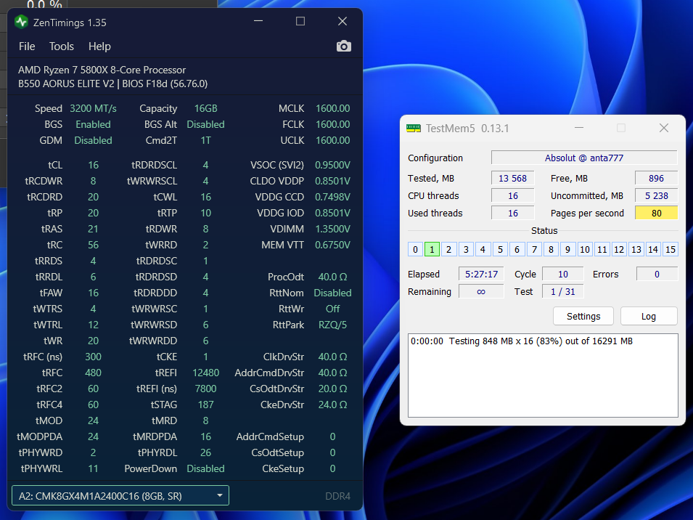693x520 pixels.
Task: Open the Tools menu in ZenTimings
Action: (62, 46)
